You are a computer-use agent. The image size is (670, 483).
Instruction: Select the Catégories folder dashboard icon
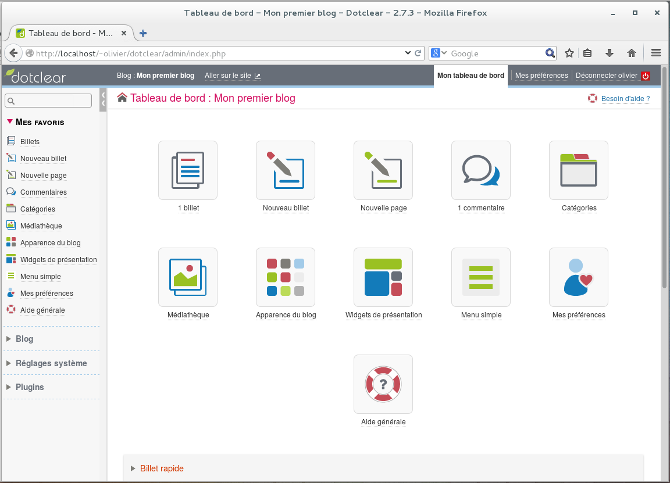point(578,170)
